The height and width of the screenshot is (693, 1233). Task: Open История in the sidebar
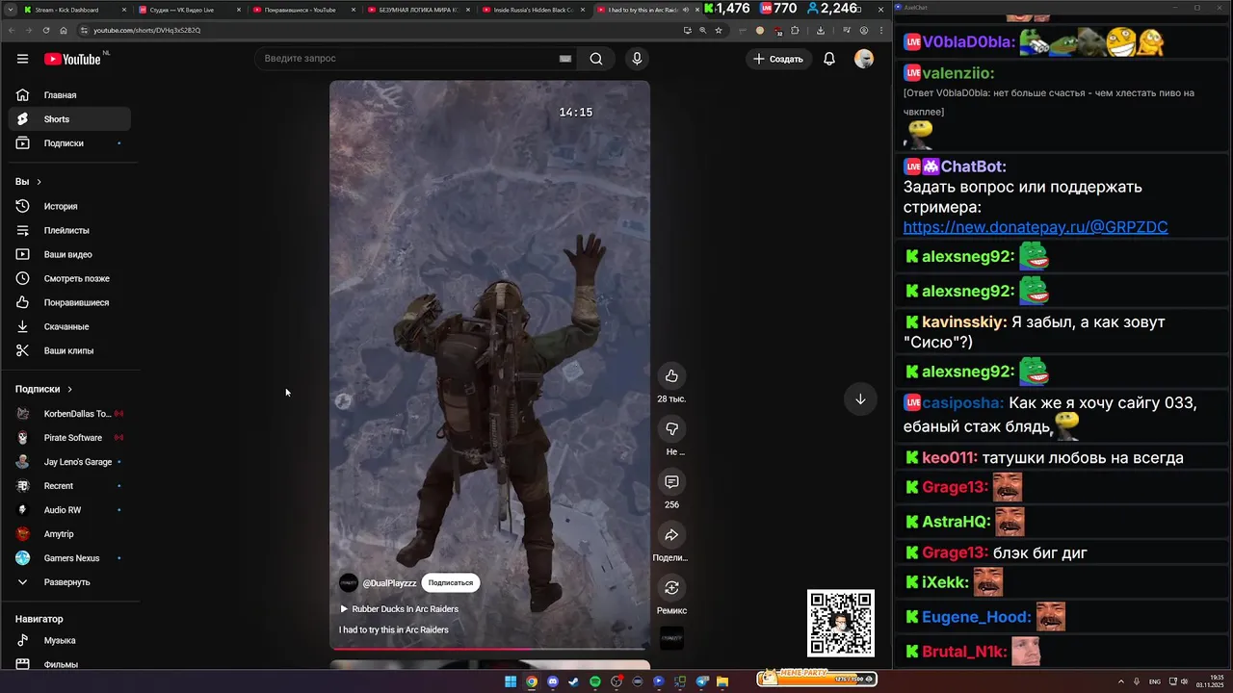69,206
